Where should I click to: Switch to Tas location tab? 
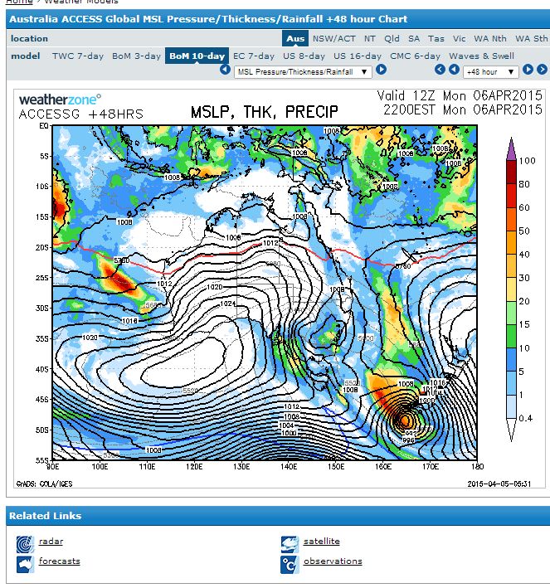(x=436, y=38)
